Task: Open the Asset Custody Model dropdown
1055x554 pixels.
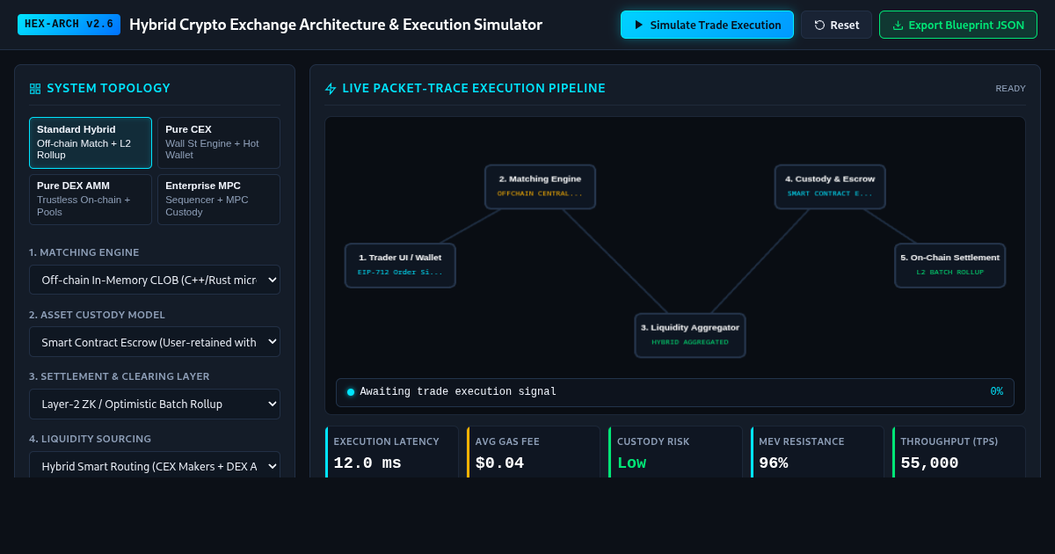Action: (x=155, y=342)
